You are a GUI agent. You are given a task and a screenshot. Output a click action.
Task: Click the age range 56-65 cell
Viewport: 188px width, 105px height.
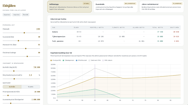79,37
